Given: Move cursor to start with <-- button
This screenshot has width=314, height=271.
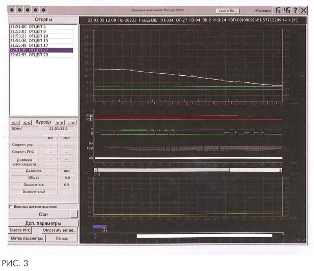Looking at the screenshot, I should (15, 122).
